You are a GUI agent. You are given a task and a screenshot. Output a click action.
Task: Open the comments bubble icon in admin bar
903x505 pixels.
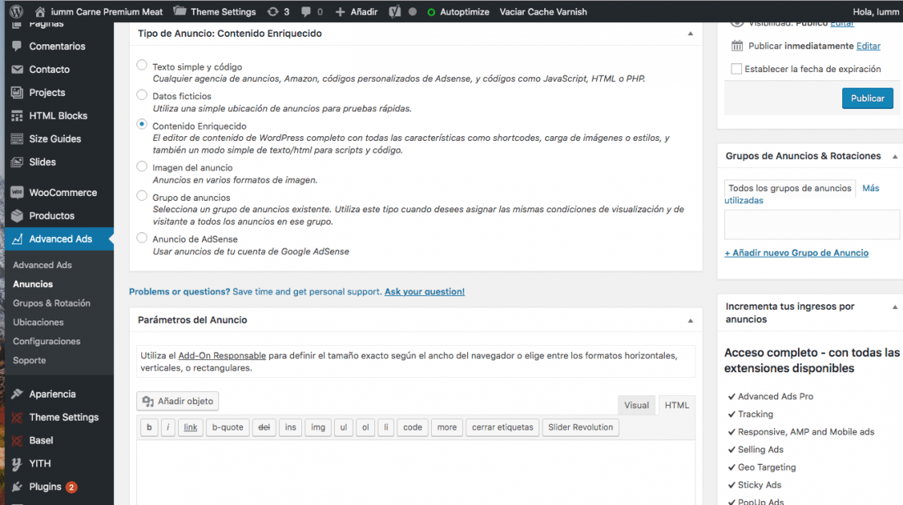306,11
